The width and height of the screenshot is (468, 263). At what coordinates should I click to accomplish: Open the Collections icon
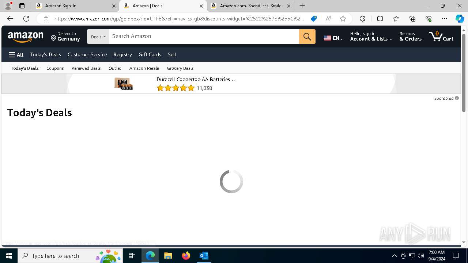[x=412, y=19]
